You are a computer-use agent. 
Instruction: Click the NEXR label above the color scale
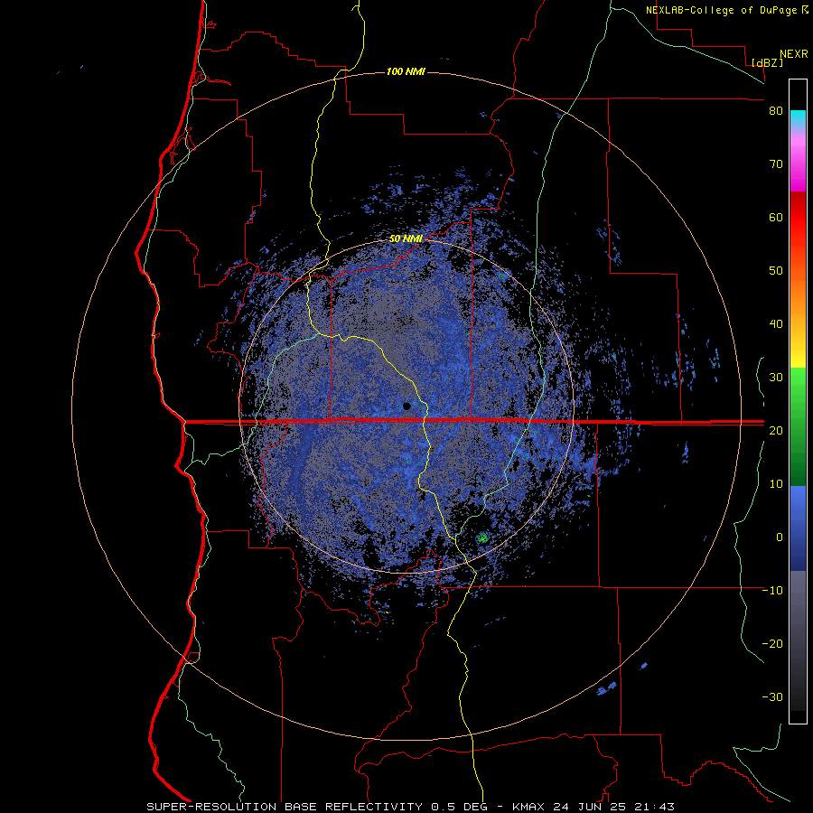coord(794,54)
